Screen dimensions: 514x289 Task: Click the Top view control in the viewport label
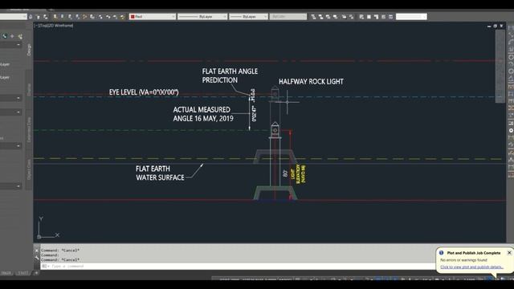[43, 25]
